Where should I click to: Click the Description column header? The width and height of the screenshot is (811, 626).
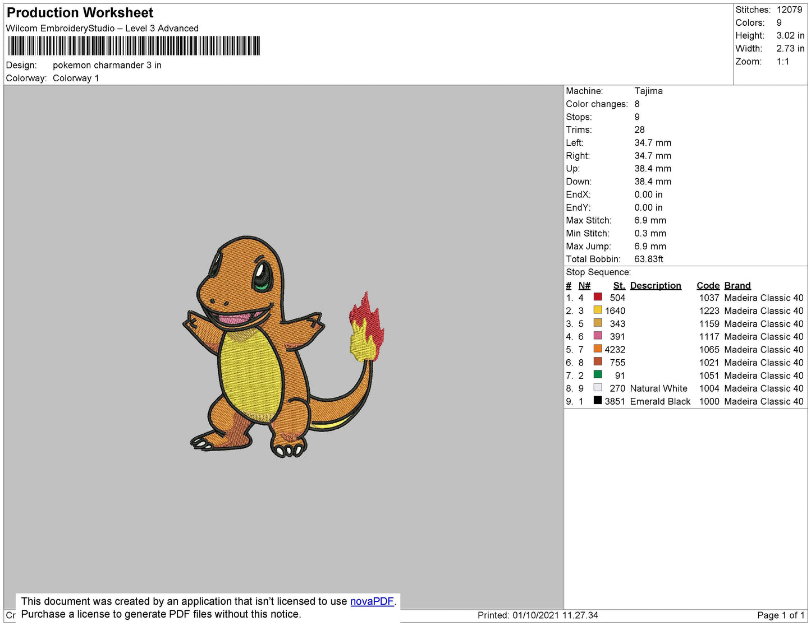(656, 286)
